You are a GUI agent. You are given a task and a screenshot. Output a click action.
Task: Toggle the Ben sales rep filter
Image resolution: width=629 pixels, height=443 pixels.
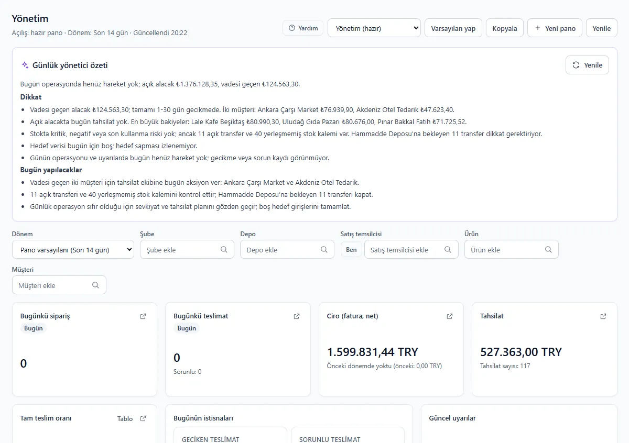point(351,250)
